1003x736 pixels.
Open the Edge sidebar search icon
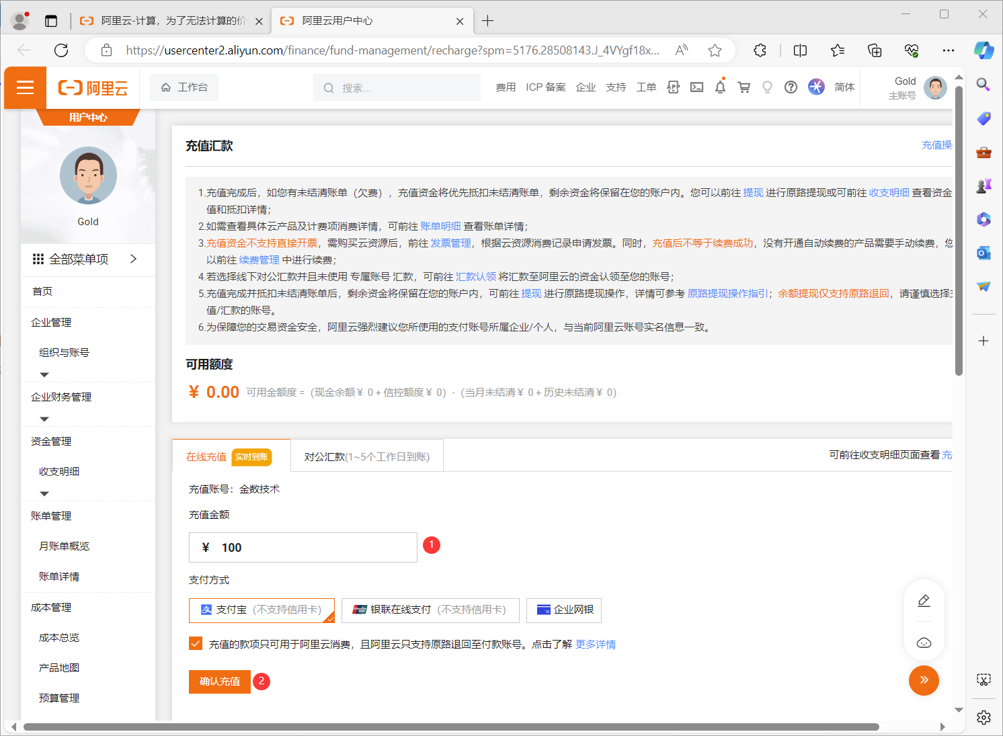984,85
